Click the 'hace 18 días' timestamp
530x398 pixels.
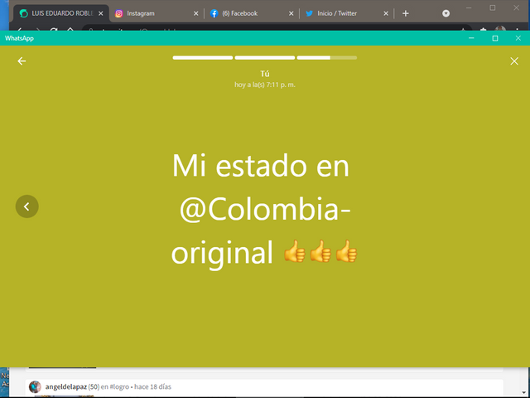[x=152, y=386]
